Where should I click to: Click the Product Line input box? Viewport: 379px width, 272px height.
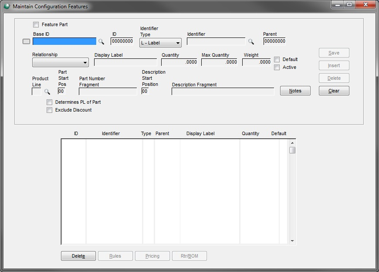[x=37, y=92]
